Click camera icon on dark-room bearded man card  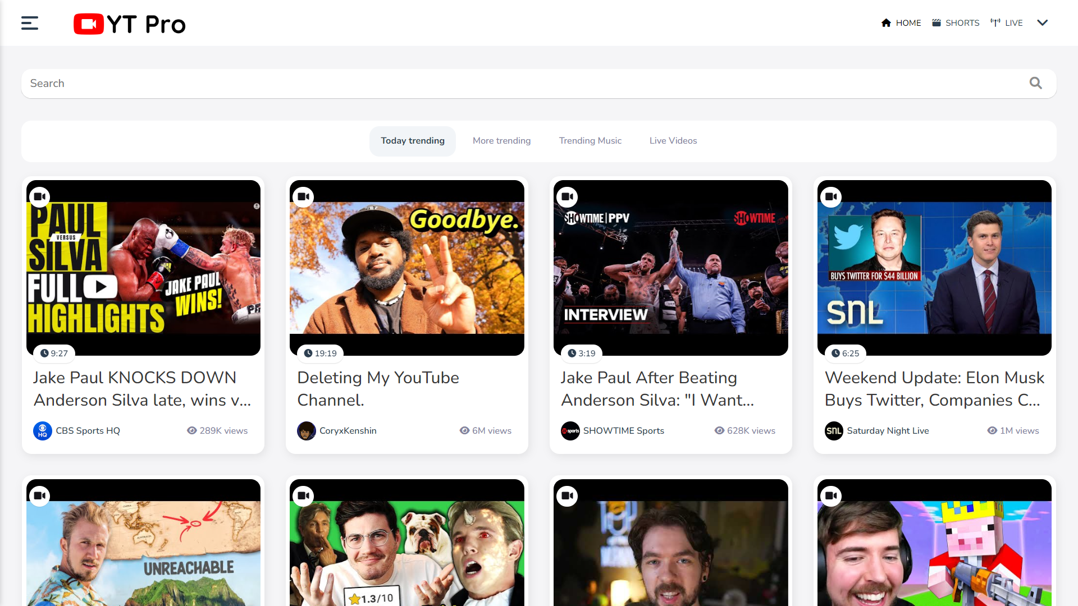[568, 496]
